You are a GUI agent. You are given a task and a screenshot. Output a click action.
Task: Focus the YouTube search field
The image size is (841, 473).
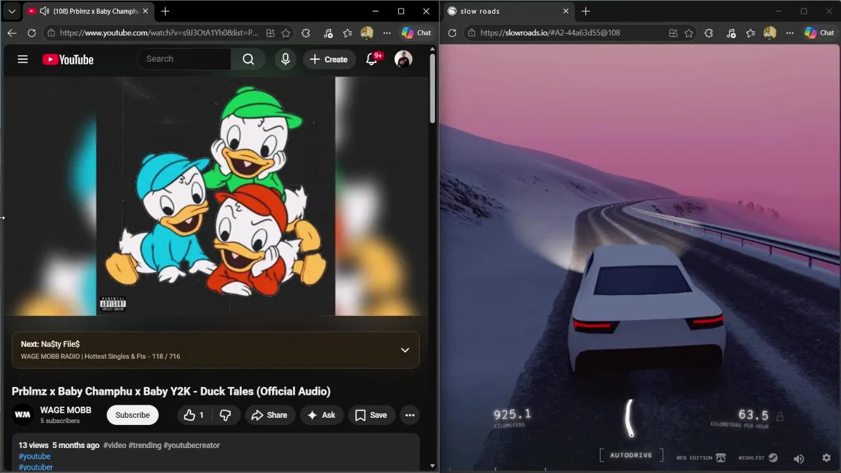pyautogui.click(x=185, y=59)
